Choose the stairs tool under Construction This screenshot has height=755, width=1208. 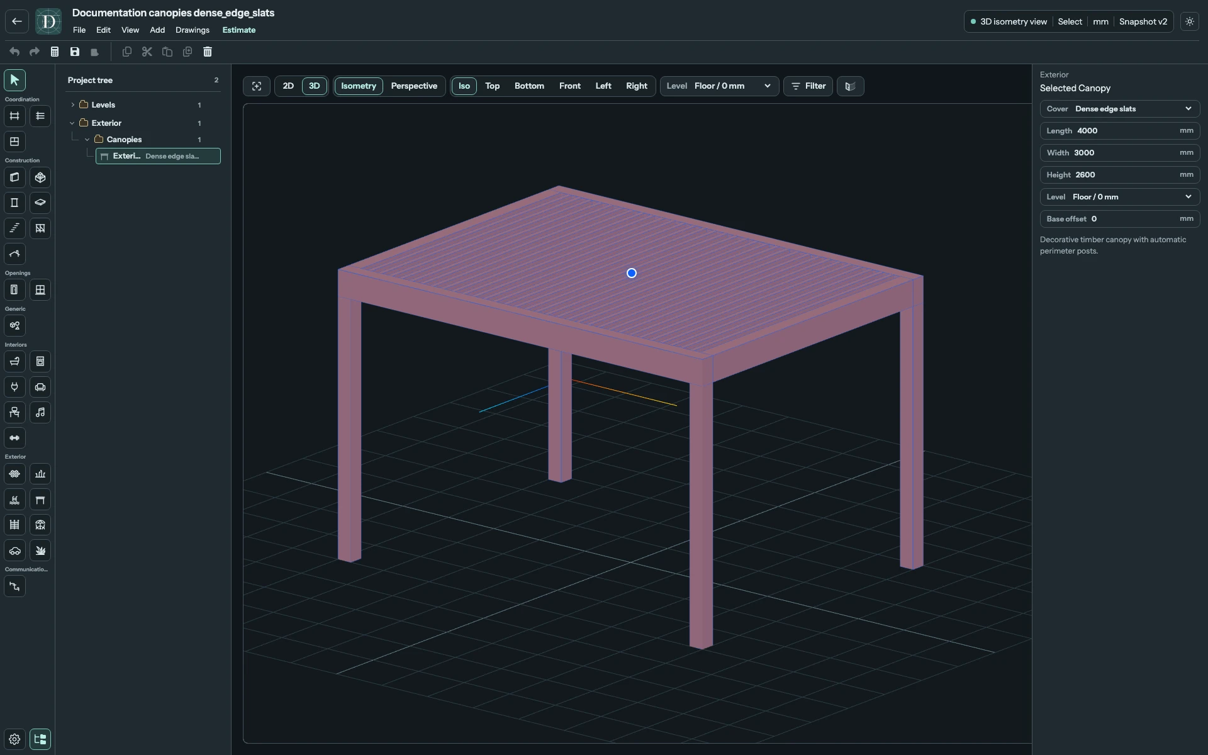14,228
